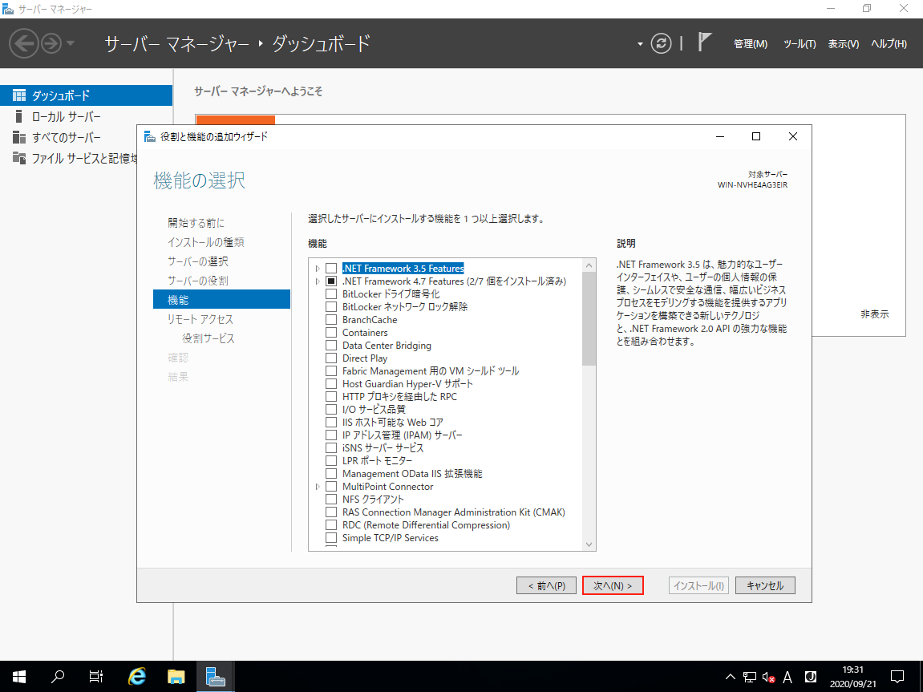This screenshot has height=692, width=923.
Task: Select 'iSNS サーバー サービス' feature row
Action: pyautogui.click(x=383, y=447)
